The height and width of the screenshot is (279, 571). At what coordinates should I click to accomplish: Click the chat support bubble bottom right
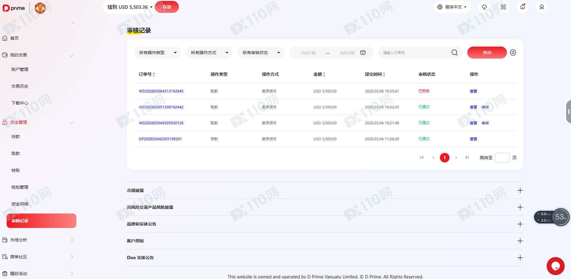[x=555, y=266]
